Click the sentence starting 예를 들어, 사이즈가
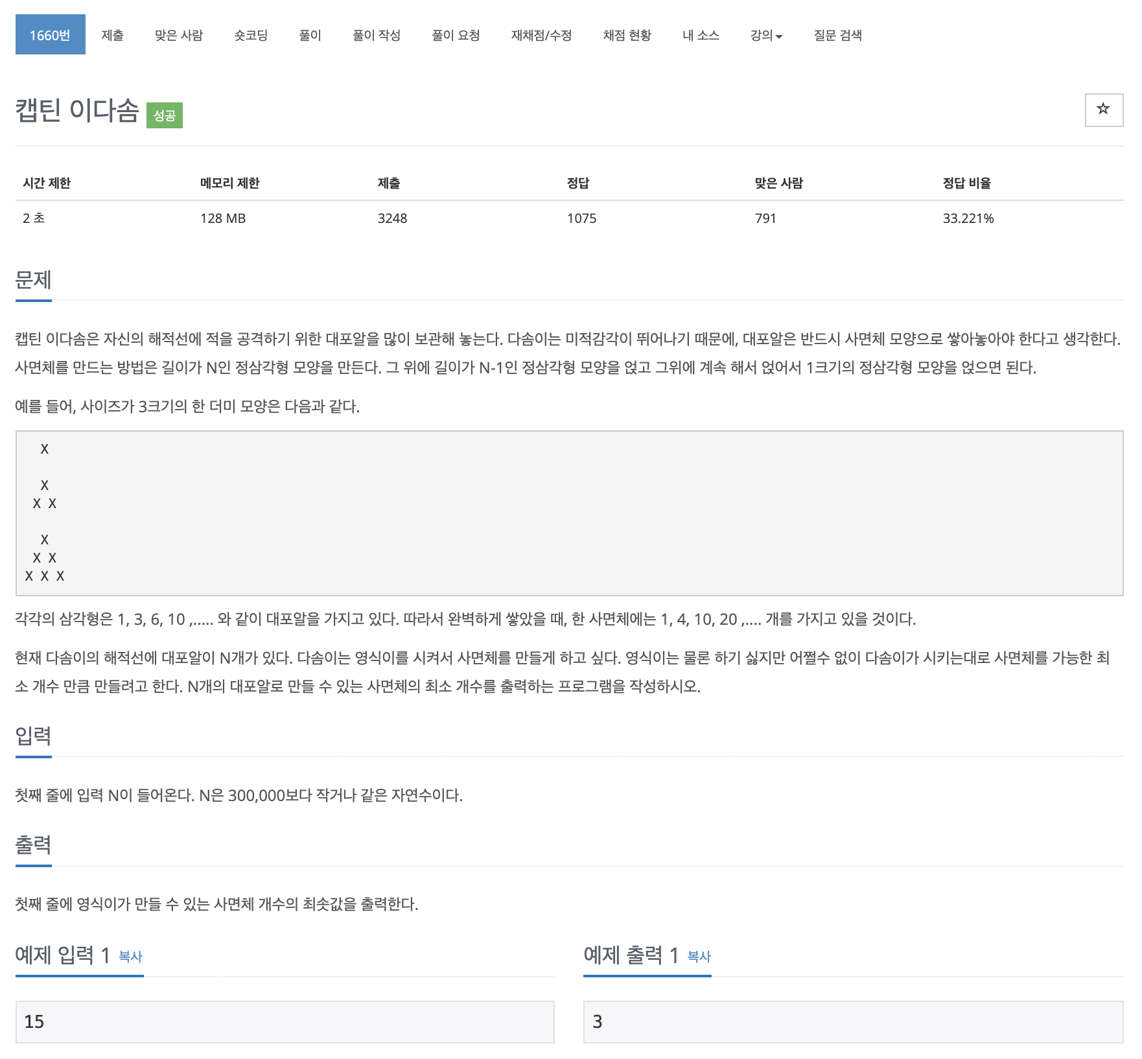 point(187,406)
